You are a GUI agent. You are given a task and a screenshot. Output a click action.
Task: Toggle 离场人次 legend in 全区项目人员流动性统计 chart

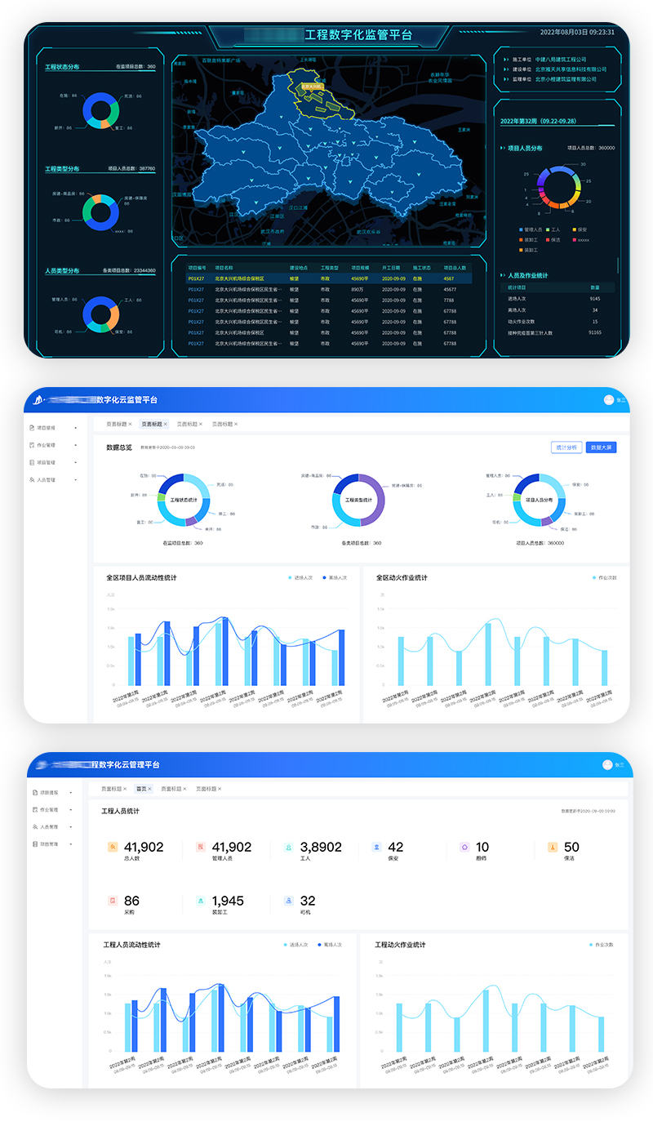coord(334,577)
